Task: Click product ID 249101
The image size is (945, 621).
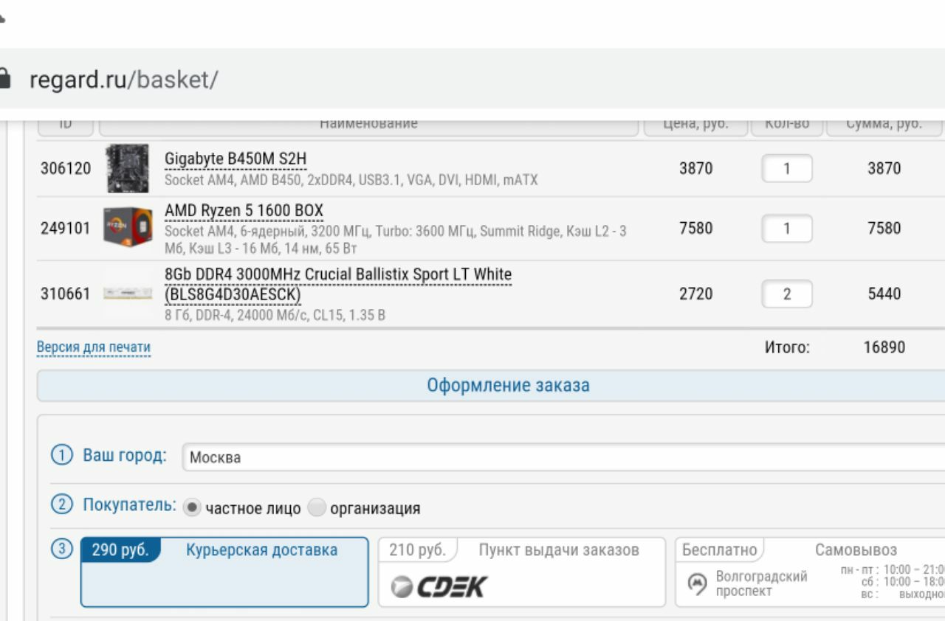Action: 66,228
